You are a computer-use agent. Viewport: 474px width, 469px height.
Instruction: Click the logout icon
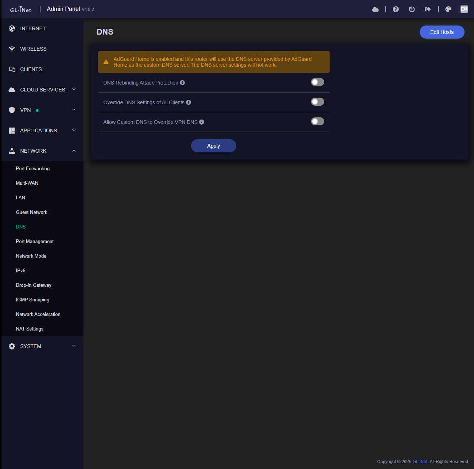[428, 9]
